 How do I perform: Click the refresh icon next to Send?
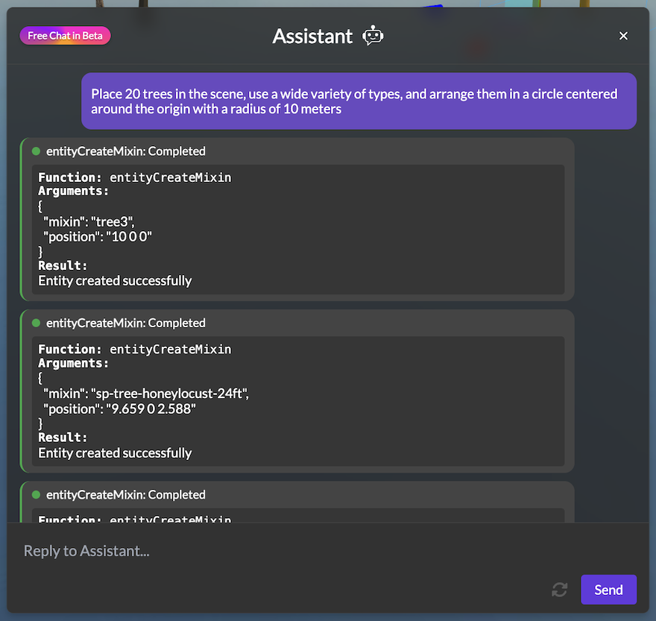(x=559, y=590)
